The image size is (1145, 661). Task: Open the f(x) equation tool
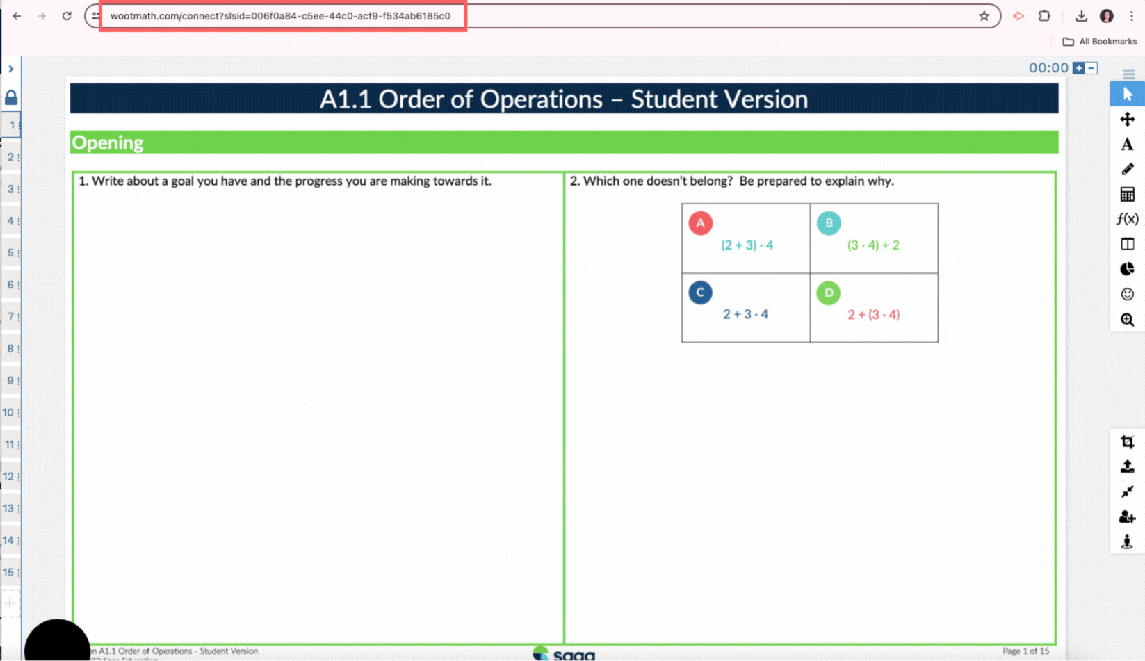click(x=1127, y=218)
